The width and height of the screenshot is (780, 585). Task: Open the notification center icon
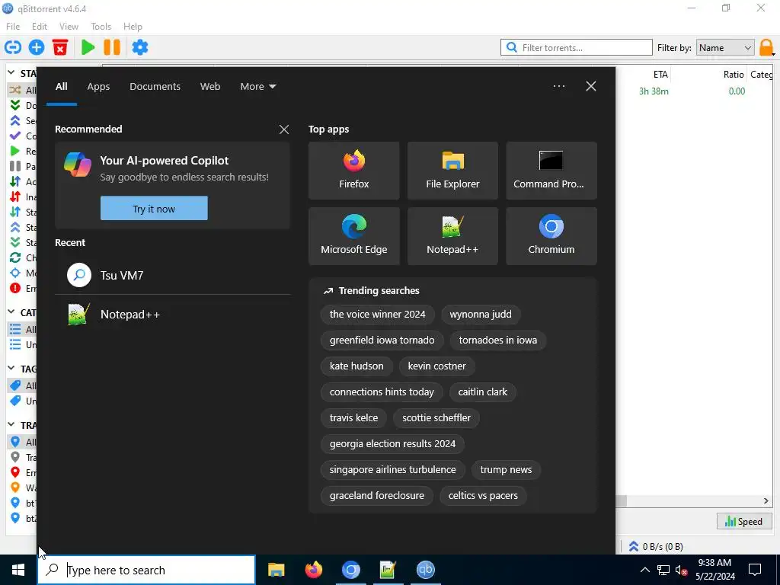pyautogui.click(x=755, y=570)
